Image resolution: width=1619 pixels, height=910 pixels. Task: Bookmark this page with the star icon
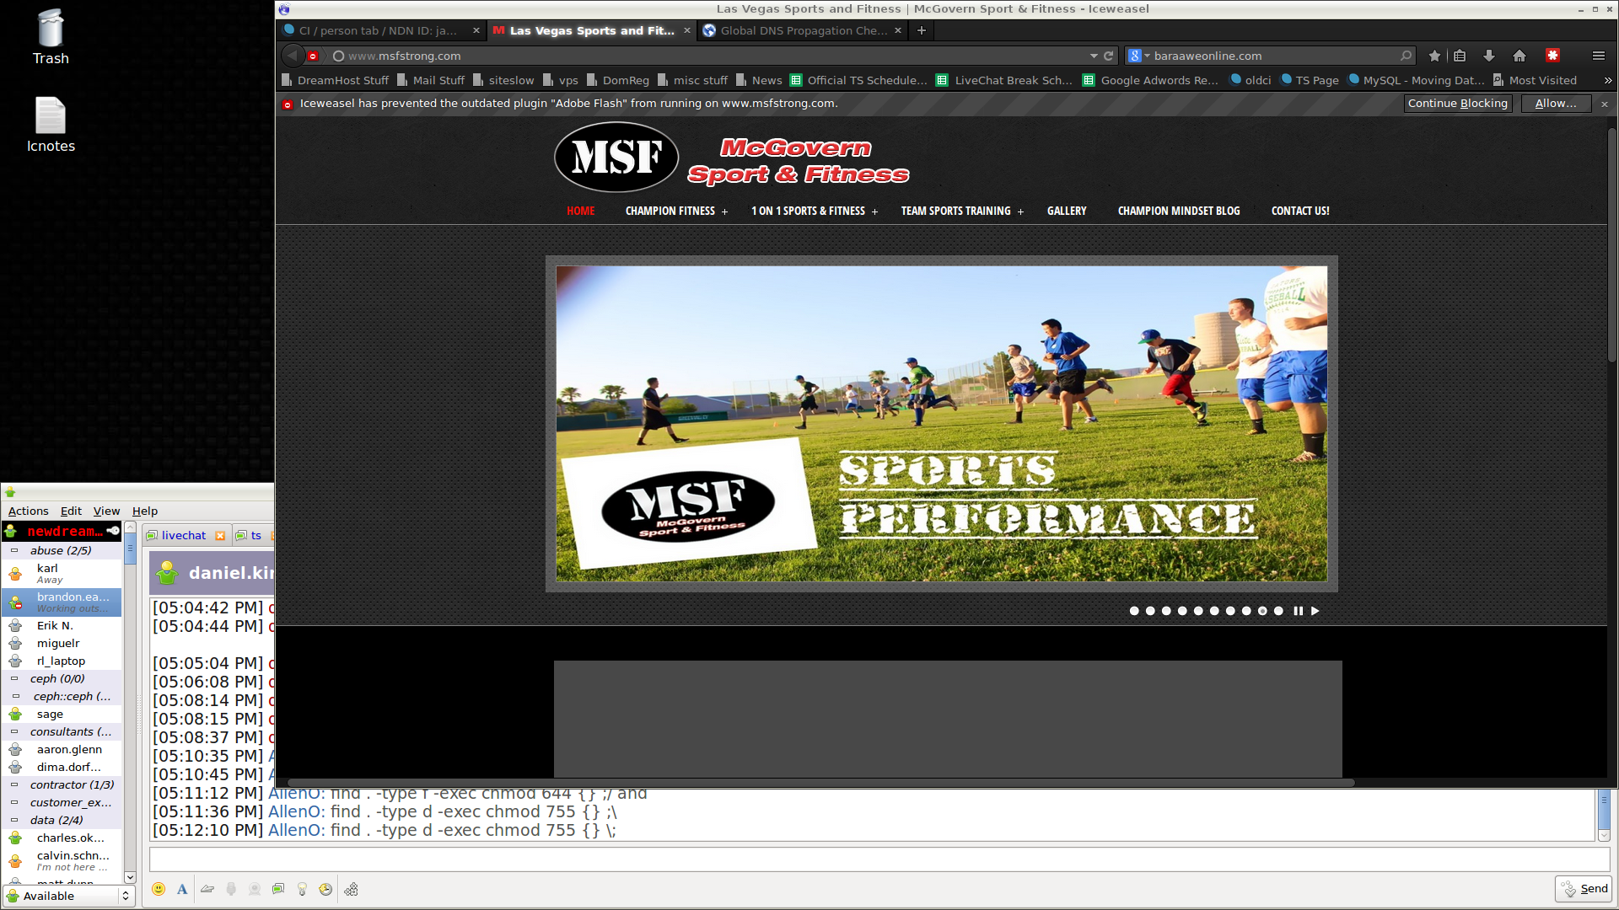[1434, 56]
